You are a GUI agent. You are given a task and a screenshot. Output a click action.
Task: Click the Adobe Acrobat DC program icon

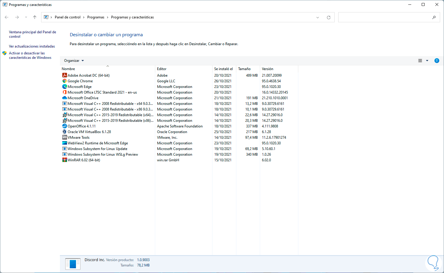click(x=64, y=75)
